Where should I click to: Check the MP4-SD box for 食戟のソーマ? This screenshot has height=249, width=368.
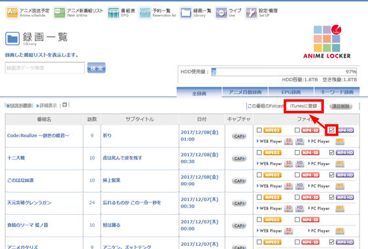tap(297, 220)
